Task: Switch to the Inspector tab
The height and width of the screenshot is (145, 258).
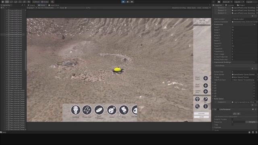Action: coord(217,5)
